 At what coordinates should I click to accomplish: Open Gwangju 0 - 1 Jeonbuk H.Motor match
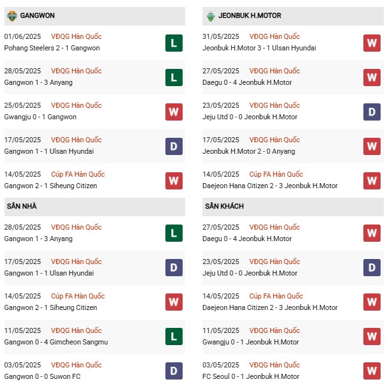coord(250,342)
